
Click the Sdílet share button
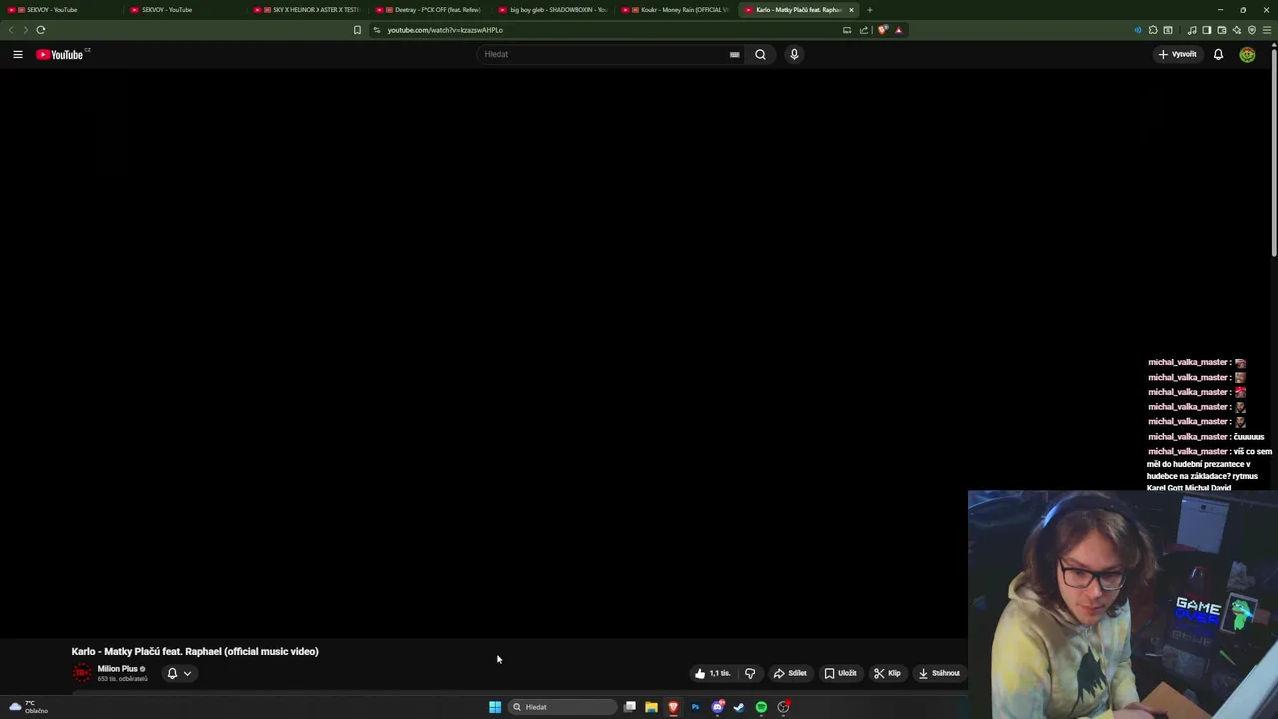point(790,673)
